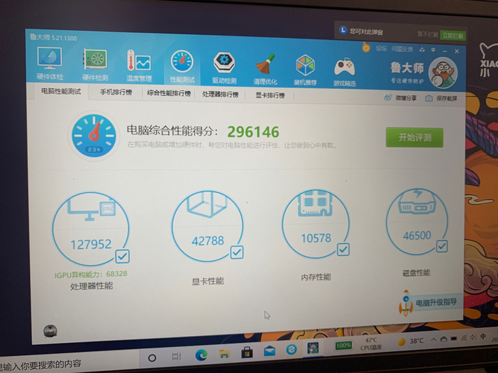Click 暂不拦截 in the popup notification
The image size is (498, 373).
point(428,34)
